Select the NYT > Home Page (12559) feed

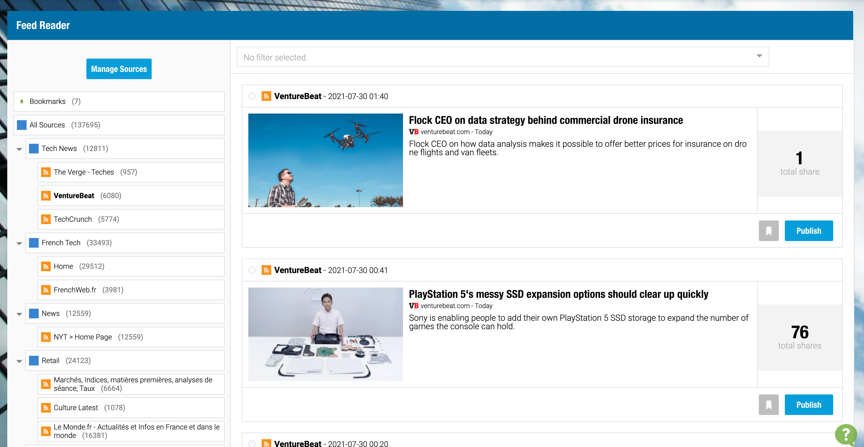131,337
